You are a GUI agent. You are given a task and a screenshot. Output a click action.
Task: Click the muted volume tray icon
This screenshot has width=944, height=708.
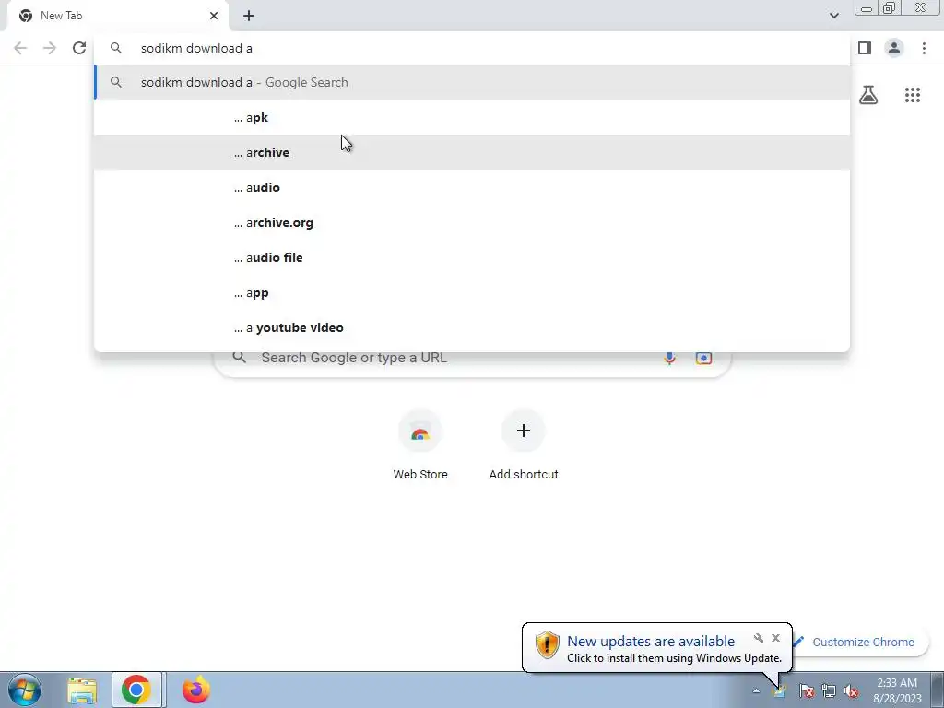tap(851, 691)
